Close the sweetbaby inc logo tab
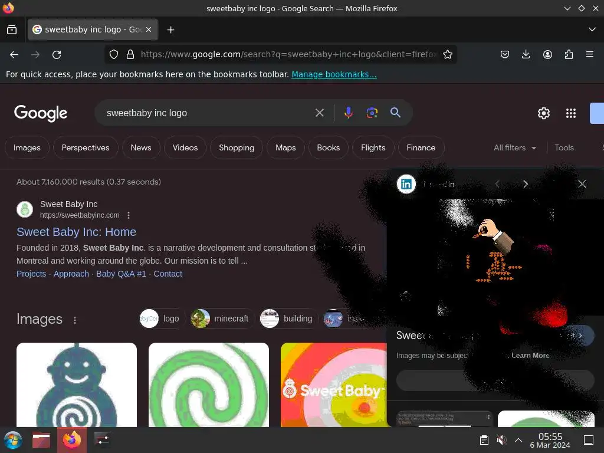 point(149,29)
